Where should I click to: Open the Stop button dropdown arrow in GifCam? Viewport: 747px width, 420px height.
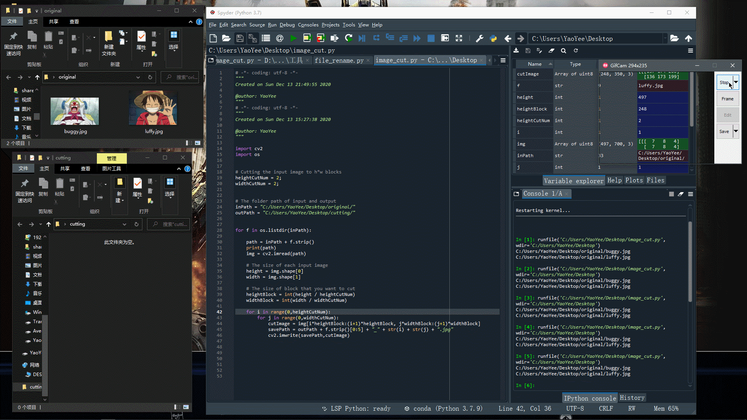click(736, 82)
